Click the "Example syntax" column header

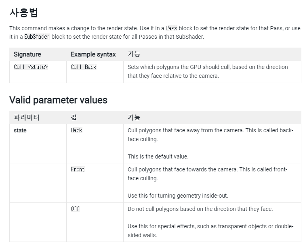(x=93, y=54)
